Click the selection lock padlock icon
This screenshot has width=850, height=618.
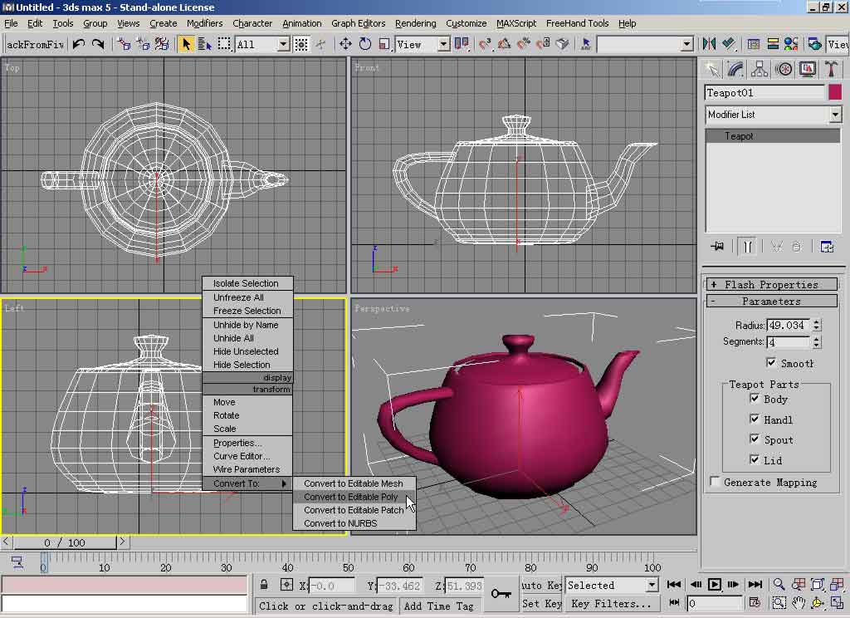(264, 585)
